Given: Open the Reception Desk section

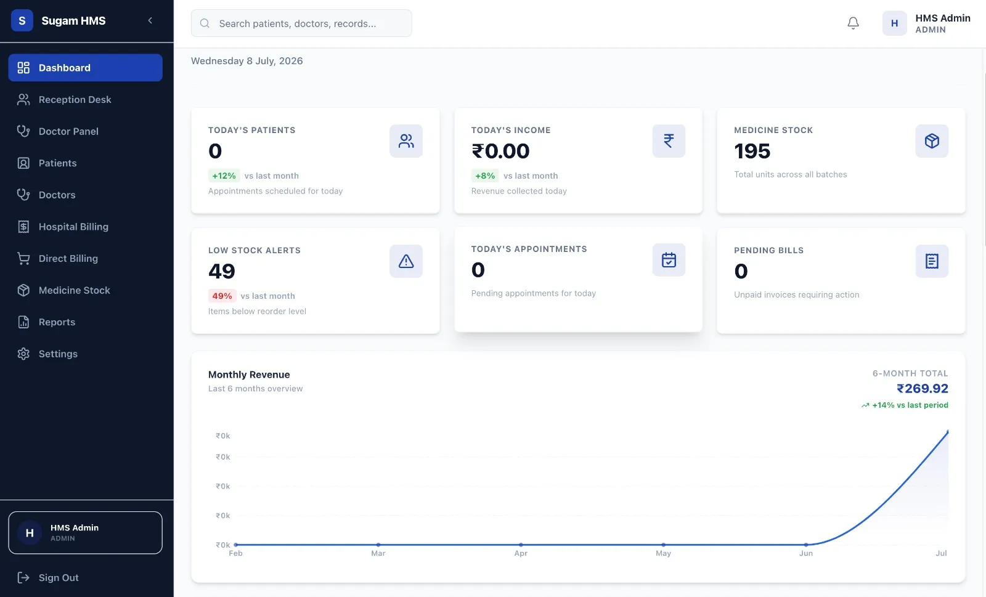Looking at the screenshot, I should (86, 100).
